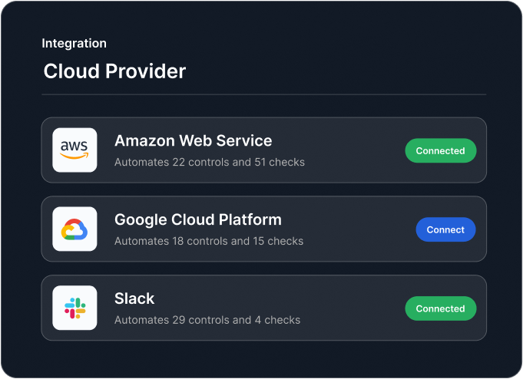
Task: Open the Google Cloud Platform title
Action: coord(197,220)
